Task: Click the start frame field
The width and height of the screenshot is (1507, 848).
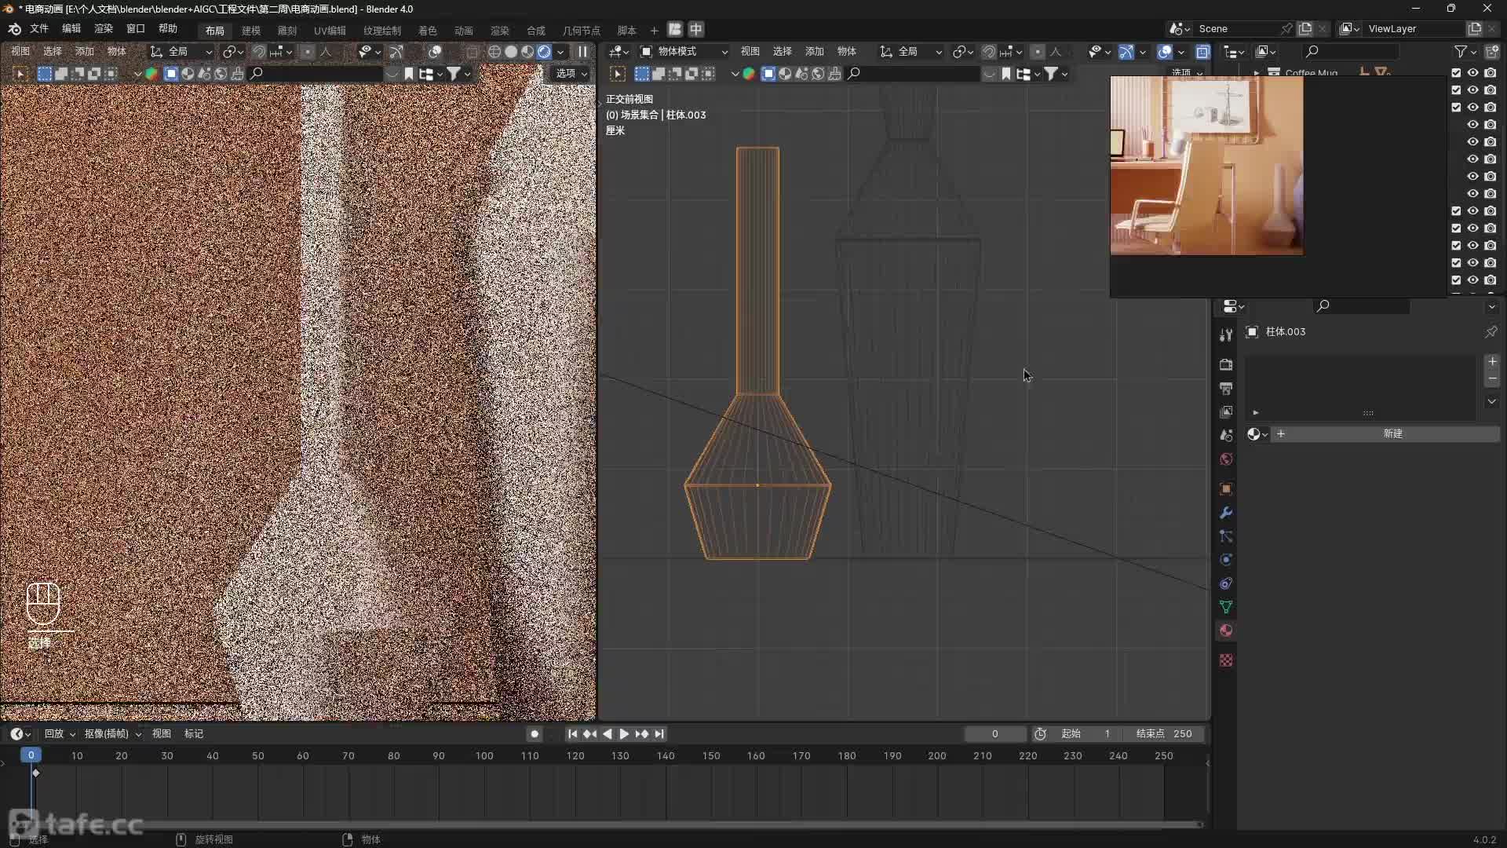Action: [1087, 734]
